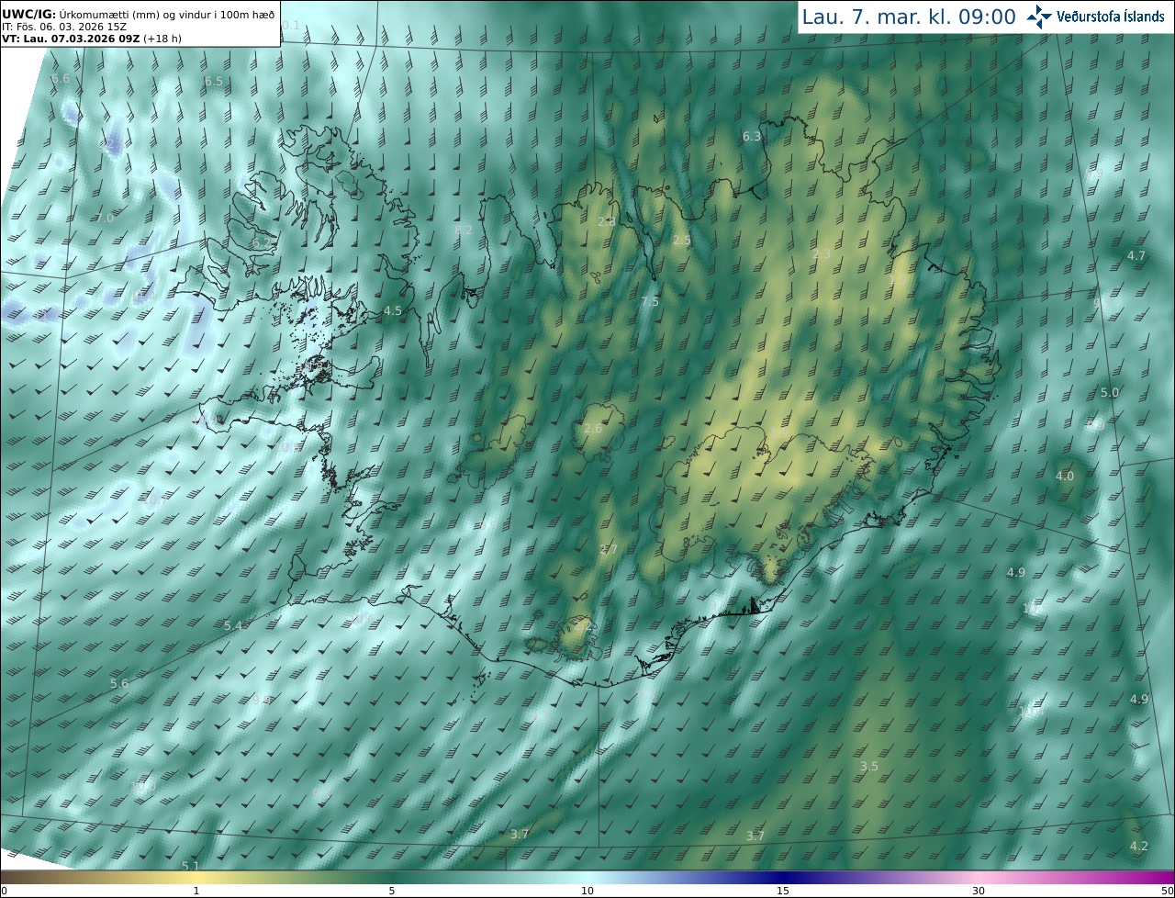Click the 4.2 value on the map
1175x898 pixels.
click(x=1139, y=847)
